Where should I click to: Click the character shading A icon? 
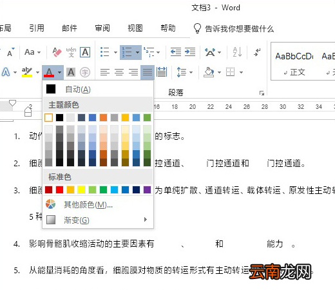(x=71, y=72)
